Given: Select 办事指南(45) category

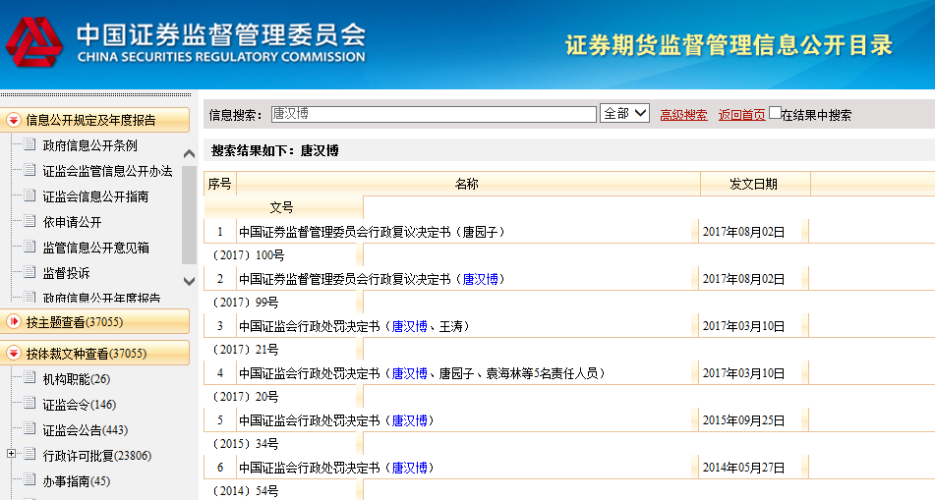Looking at the screenshot, I should pos(77,481).
